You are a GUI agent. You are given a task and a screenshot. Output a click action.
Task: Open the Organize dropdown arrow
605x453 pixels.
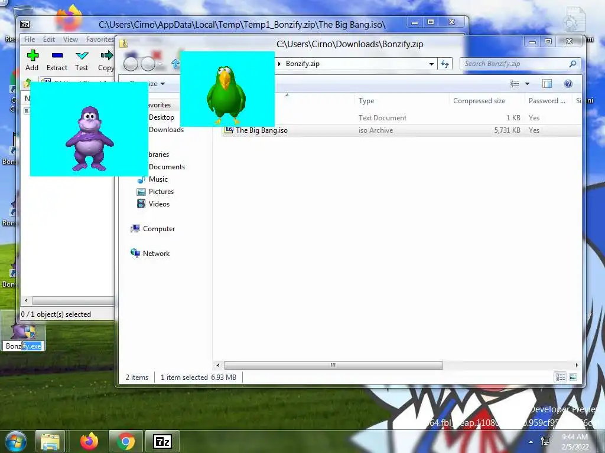(163, 84)
